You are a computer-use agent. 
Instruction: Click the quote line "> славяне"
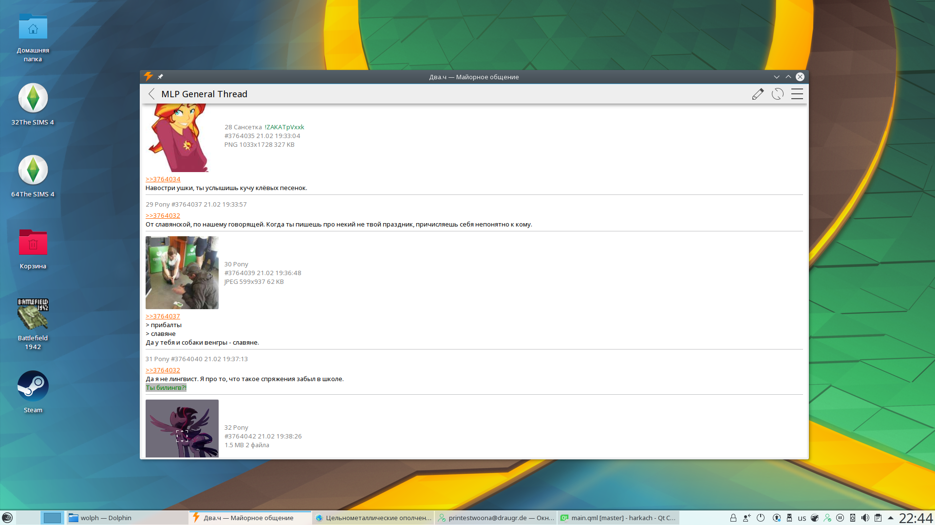(x=161, y=333)
